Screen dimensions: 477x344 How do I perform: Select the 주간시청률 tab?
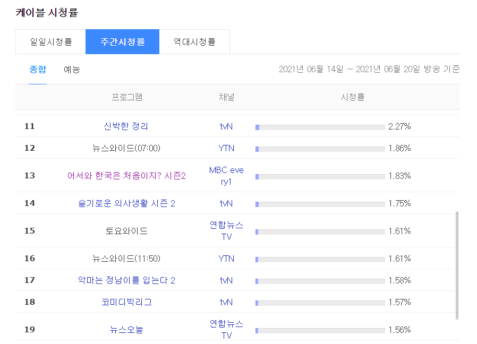pyautogui.click(x=122, y=41)
